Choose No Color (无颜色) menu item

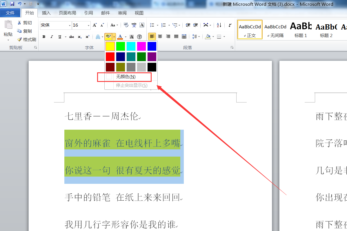point(131,77)
